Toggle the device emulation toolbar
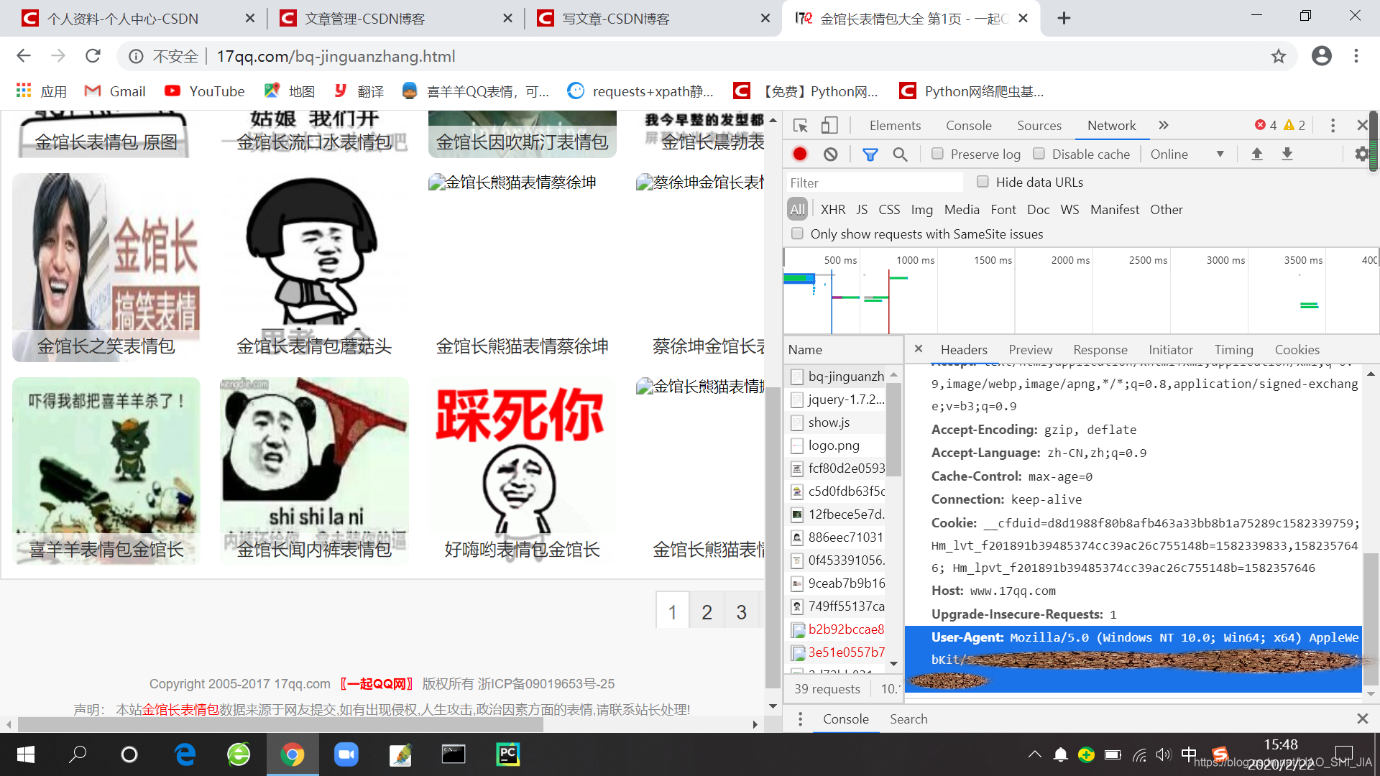 pyautogui.click(x=829, y=125)
